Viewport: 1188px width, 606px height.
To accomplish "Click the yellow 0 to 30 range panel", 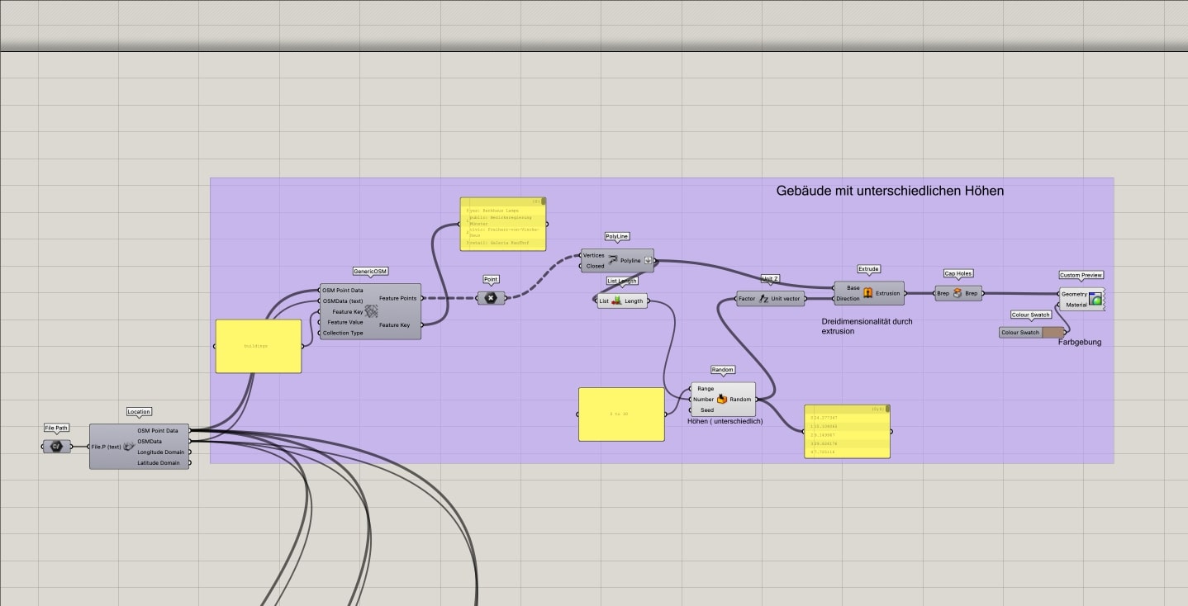I will tap(621, 413).
